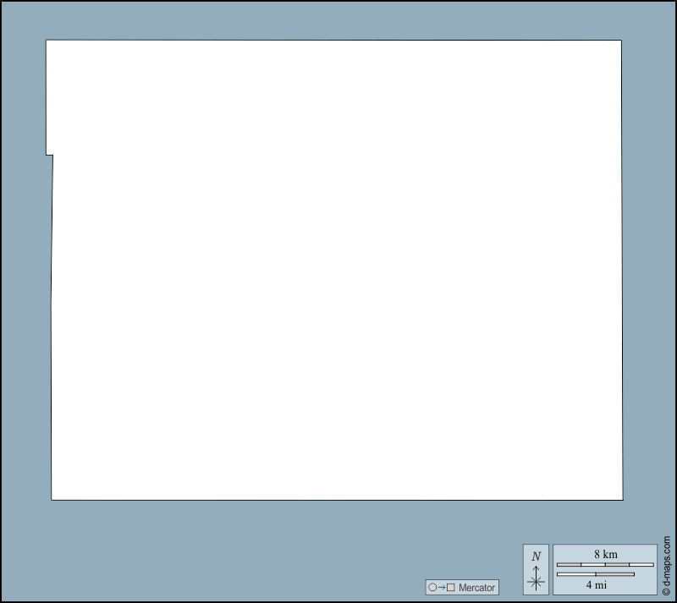Viewport: 677px width, 603px height.
Task: Click the kilometer scale bar
Action: [605, 564]
